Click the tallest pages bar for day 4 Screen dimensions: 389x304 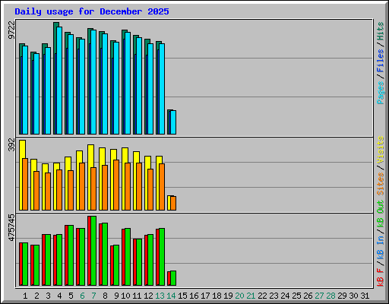tap(59, 81)
